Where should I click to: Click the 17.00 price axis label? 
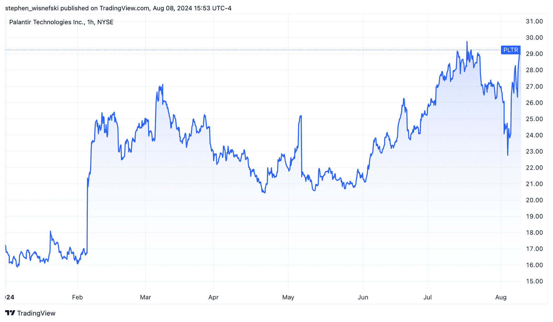[534, 249]
